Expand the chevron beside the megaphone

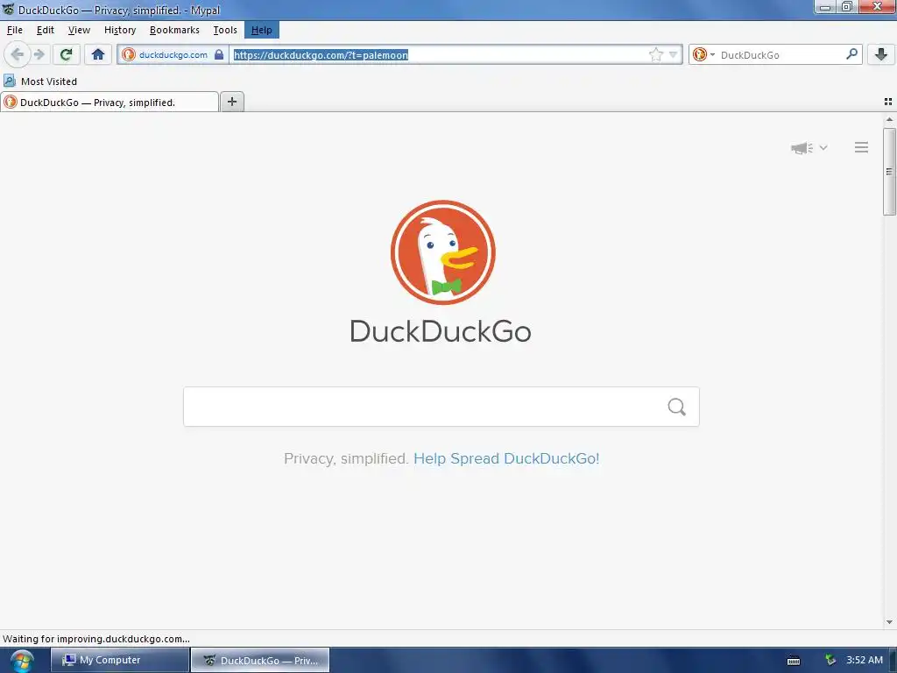(823, 147)
